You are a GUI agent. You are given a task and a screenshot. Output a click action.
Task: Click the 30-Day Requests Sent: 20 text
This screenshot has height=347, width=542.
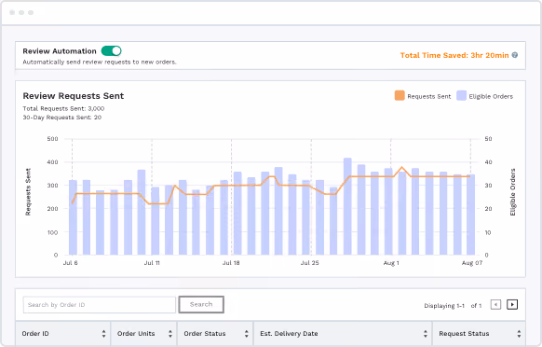point(62,118)
